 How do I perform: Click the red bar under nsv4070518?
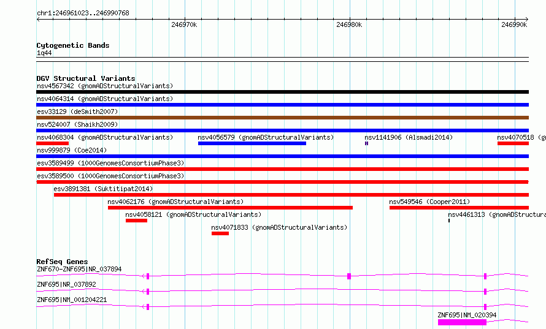tap(513, 143)
